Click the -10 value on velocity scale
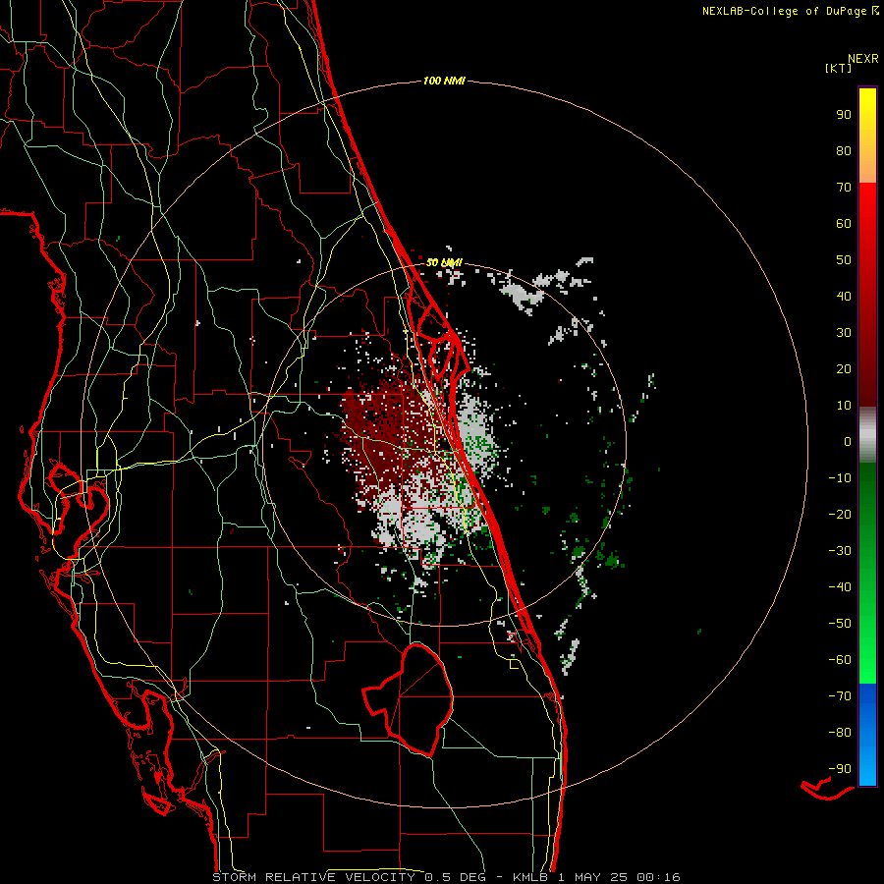The height and width of the screenshot is (884, 884). [x=840, y=478]
